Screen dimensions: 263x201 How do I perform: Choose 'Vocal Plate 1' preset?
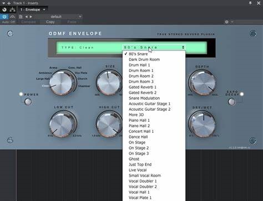[x=154, y=198]
